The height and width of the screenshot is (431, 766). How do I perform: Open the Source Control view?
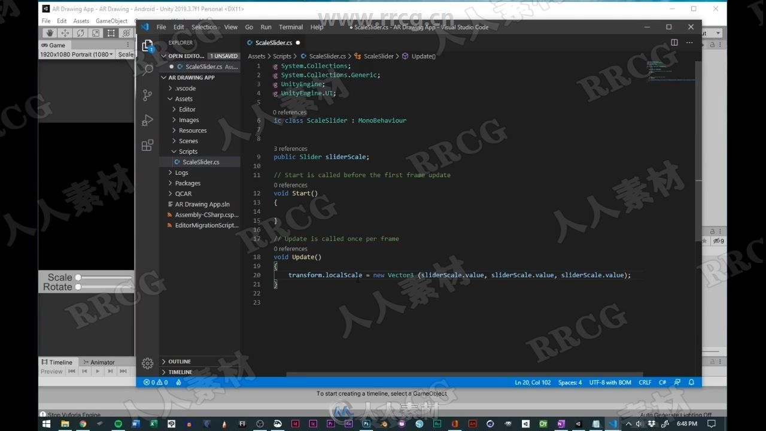point(147,95)
